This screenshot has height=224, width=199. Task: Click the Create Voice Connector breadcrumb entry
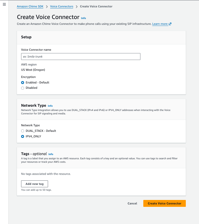(96, 6)
